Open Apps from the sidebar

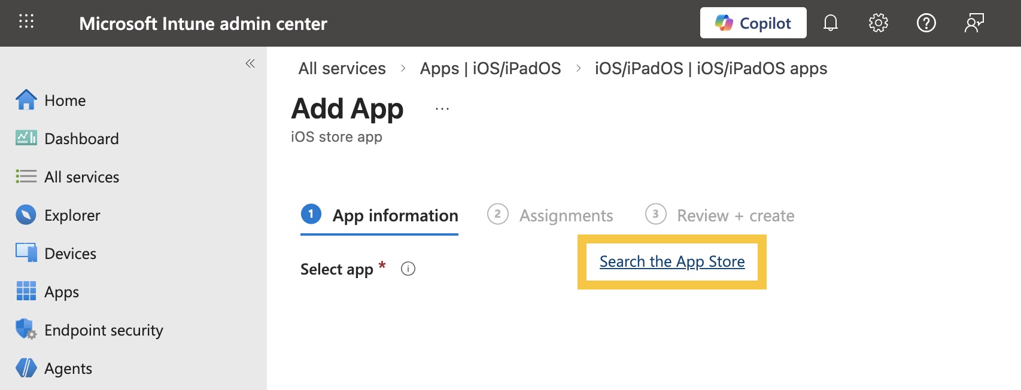[62, 292]
